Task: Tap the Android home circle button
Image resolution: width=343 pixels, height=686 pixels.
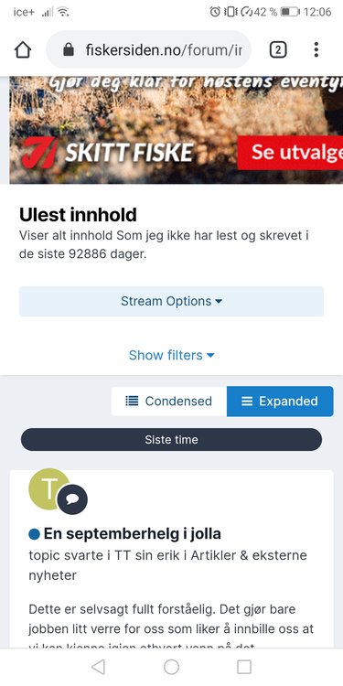Action: coord(172,667)
